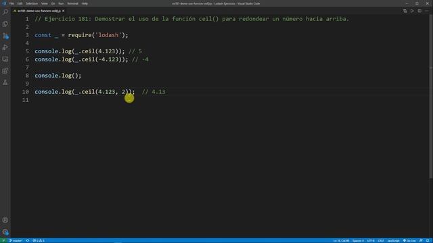Click the '// 4.13' comment on line 10

(154, 92)
